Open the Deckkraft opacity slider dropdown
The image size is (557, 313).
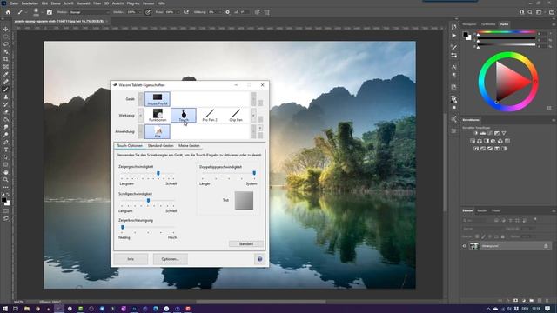coord(139,12)
